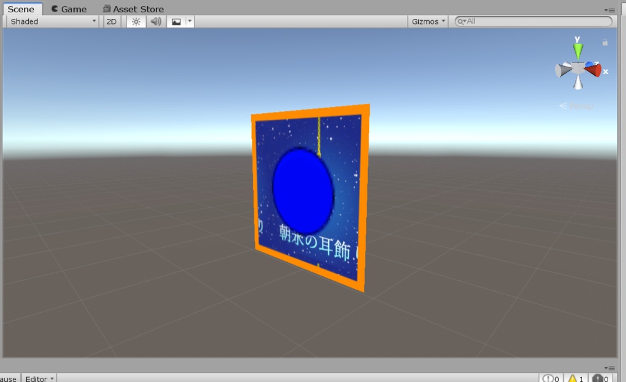Click the green Y axis cone on scene gizmo
The image size is (626, 382).
pyautogui.click(x=577, y=49)
